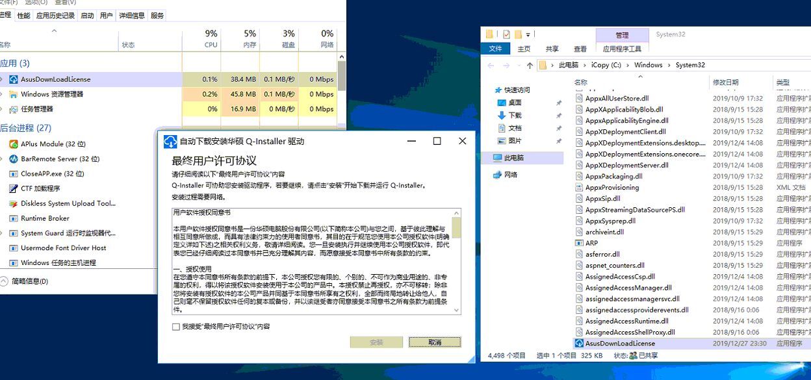Sort files by 修改日期 column
Image resolution: width=811 pixels, height=380 pixels.
click(740, 82)
